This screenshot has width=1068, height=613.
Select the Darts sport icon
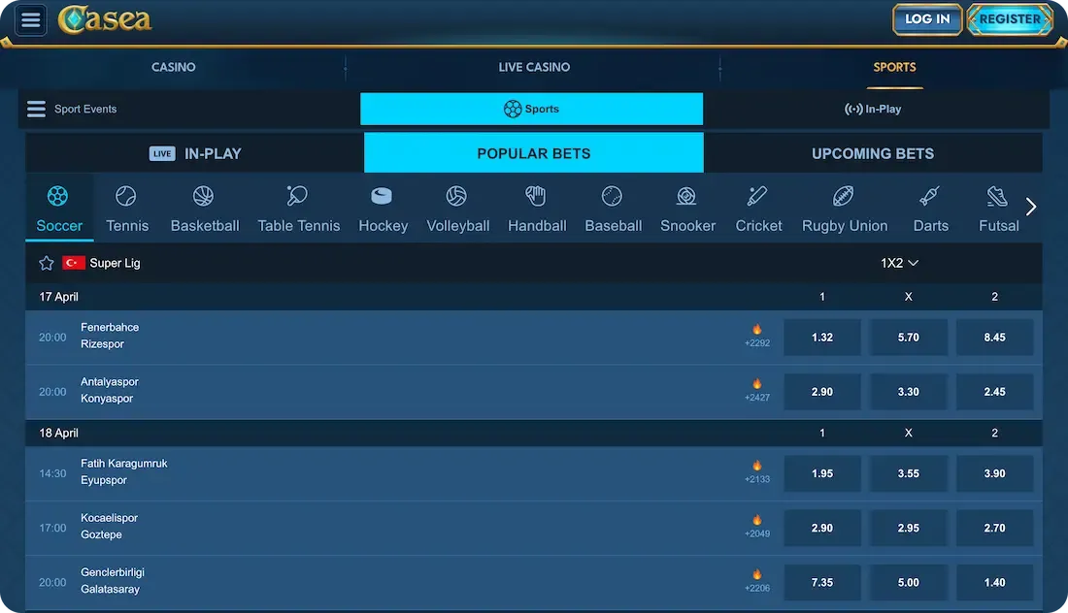930,197
